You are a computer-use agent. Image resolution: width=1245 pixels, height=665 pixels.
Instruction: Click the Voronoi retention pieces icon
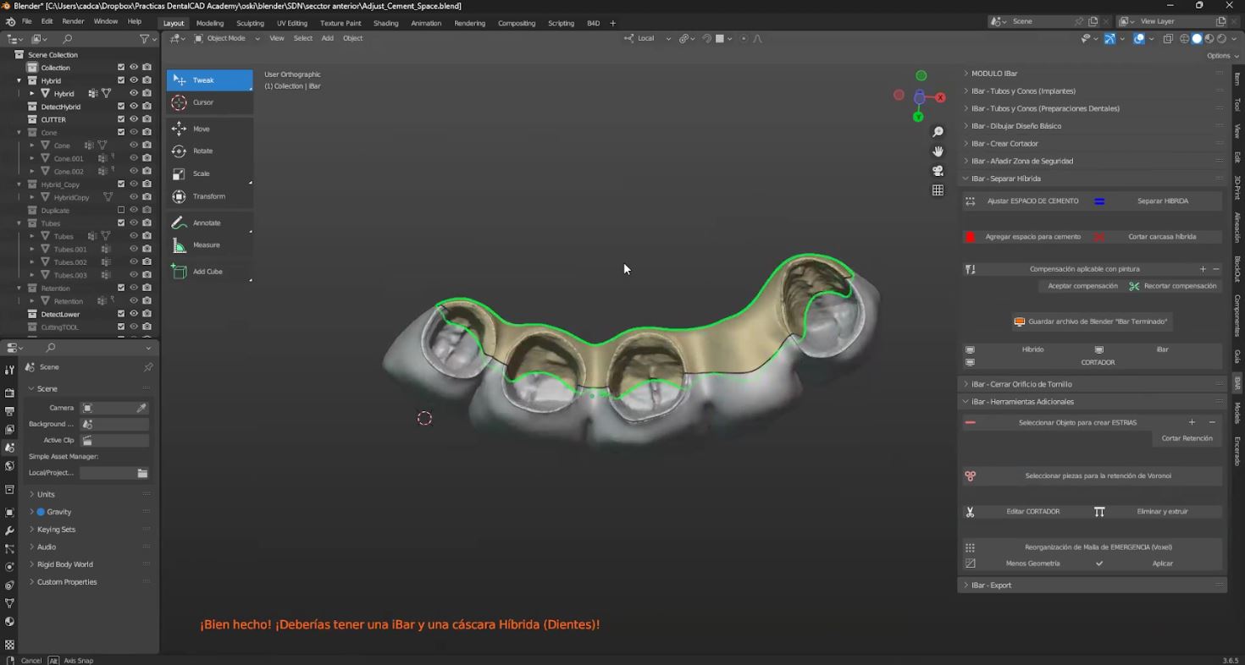(971, 476)
